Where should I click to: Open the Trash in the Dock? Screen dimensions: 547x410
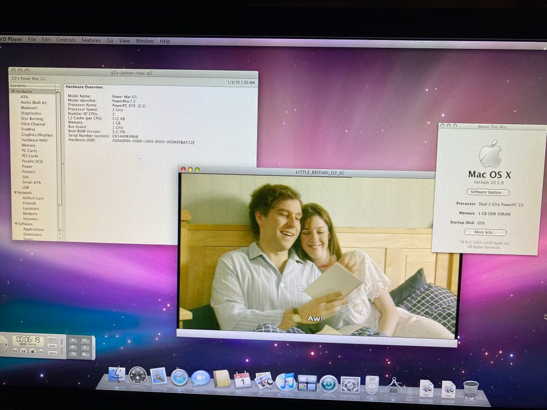coord(471,389)
